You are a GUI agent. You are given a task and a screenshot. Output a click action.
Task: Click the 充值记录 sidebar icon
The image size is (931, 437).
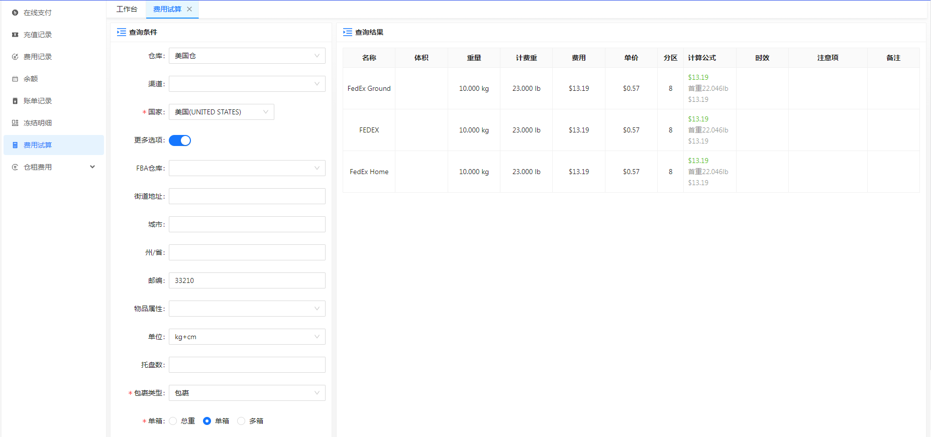pos(15,35)
